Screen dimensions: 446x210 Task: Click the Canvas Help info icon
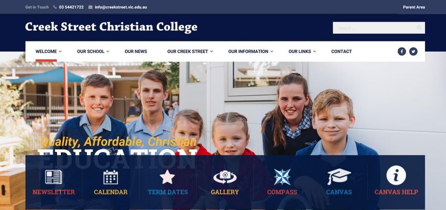[396, 175]
